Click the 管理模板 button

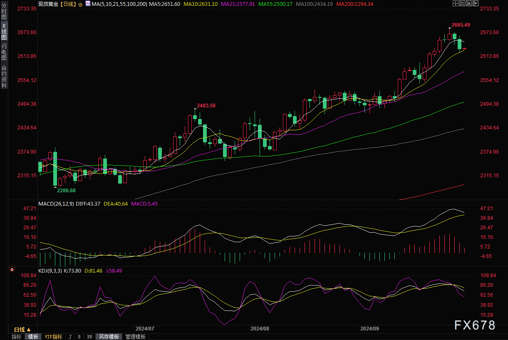pyautogui.click(x=136, y=337)
